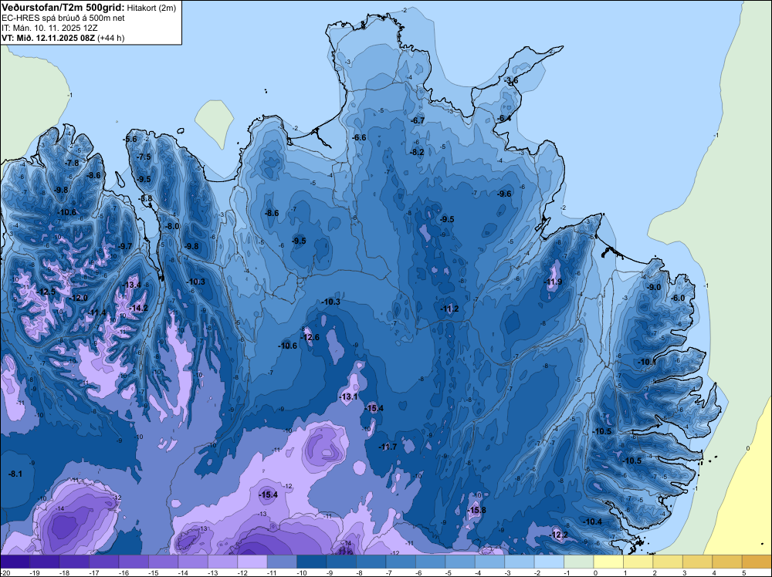Image resolution: width=772 pixels, height=577 pixels.
Task: Click the -13.1 temperature label
Action: pos(349,396)
